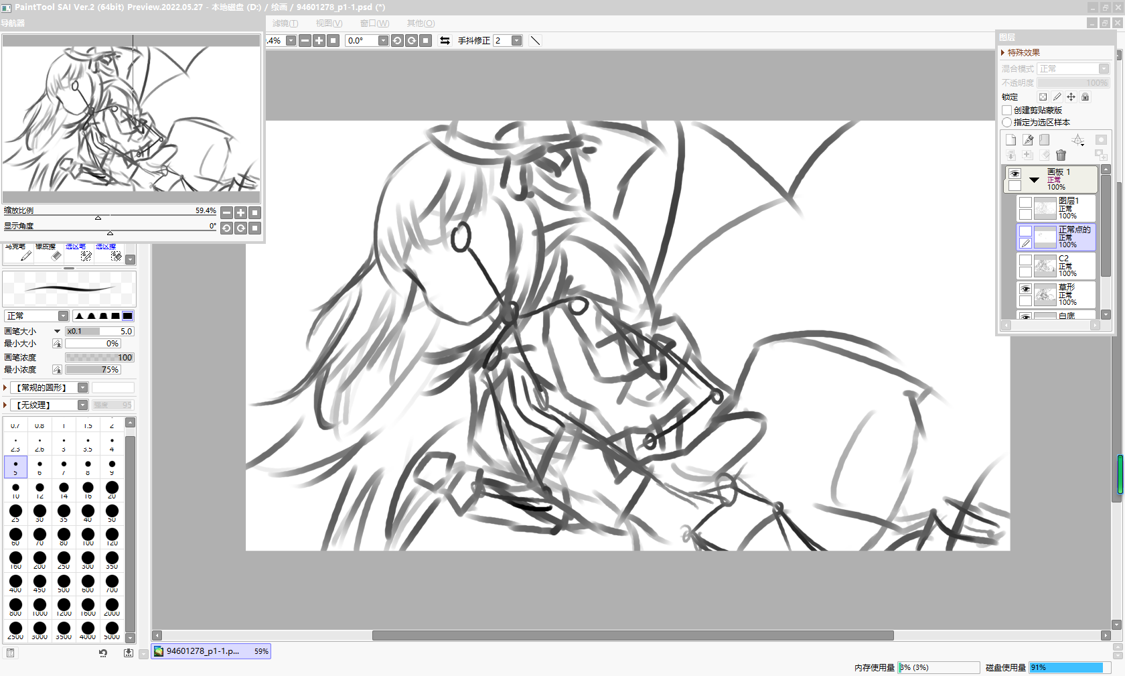Expand the 特殊效果 section
The width and height of the screenshot is (1125, 676).
click(1003, 53)
